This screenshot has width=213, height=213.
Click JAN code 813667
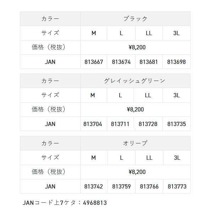pos(94,62)
